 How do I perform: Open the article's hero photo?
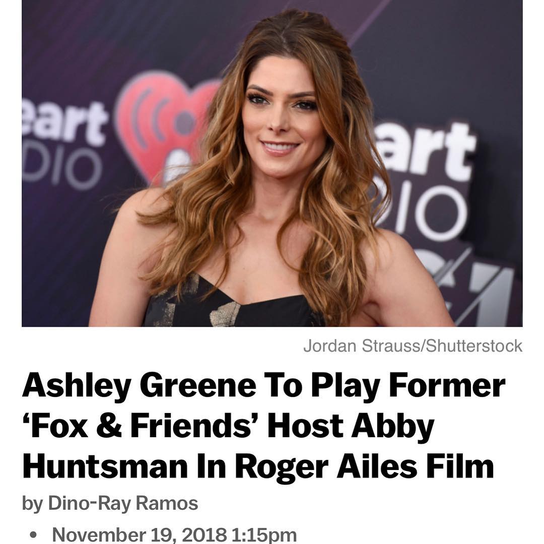pyautogui.click(x=272, y=163)
